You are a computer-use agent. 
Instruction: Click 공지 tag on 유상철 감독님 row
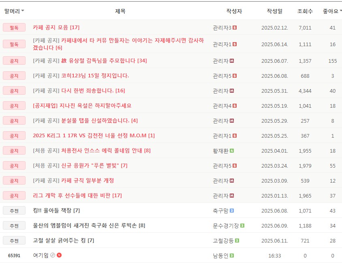(14, 61)
